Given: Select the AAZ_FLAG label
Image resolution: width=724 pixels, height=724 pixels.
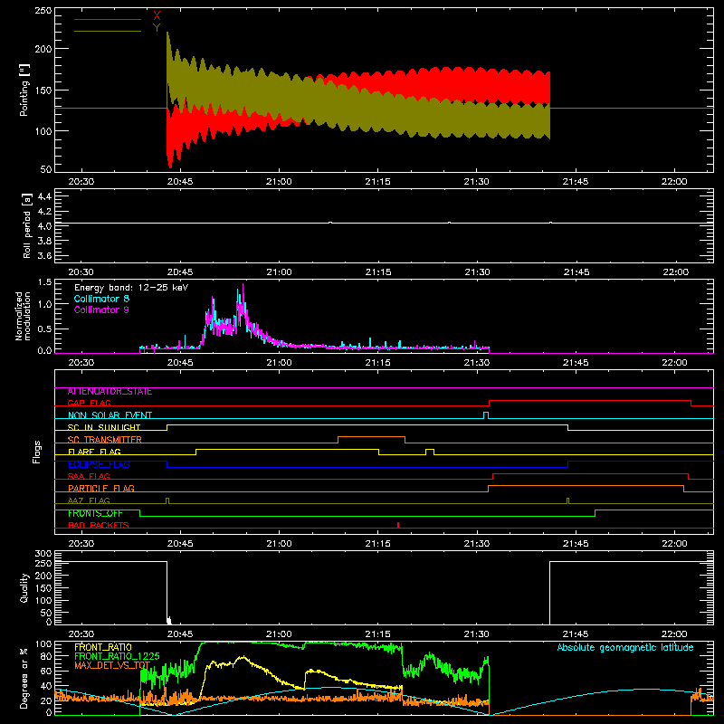Looking at the screenshot, I should (89, 500).
